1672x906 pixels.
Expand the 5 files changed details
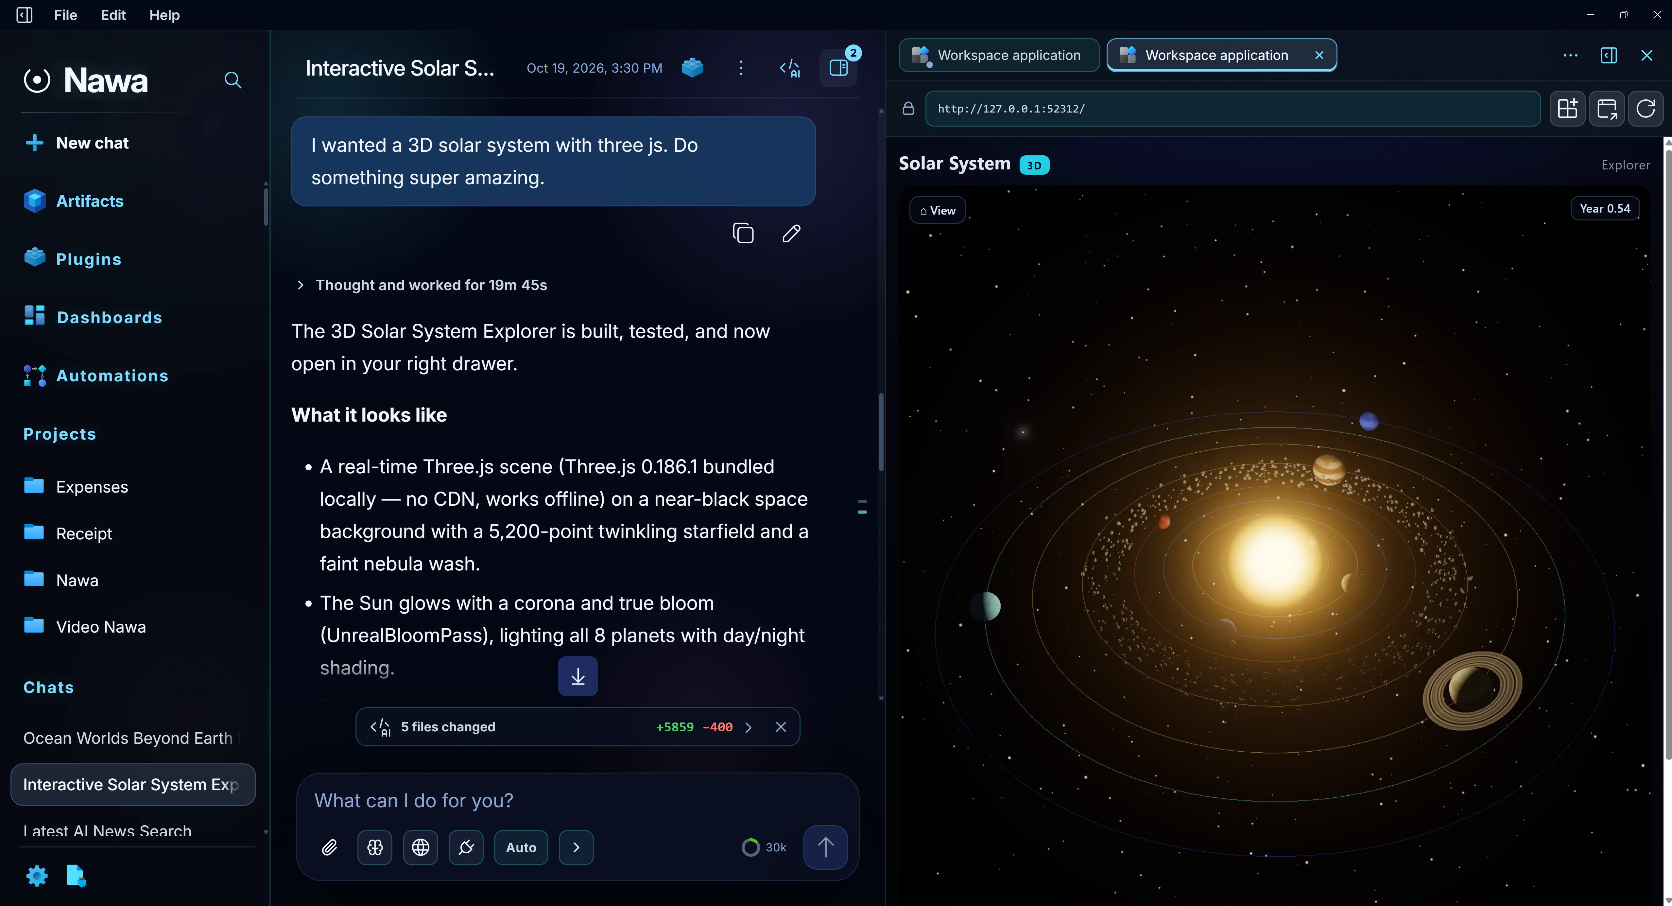pyautogui.click(x=749, y=727)
